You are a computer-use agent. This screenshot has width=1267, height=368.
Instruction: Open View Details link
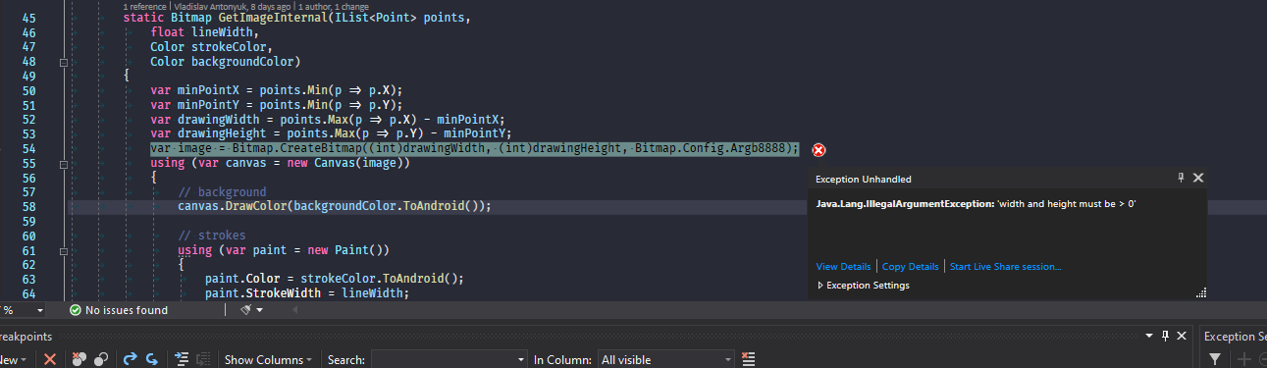point(843,267)
